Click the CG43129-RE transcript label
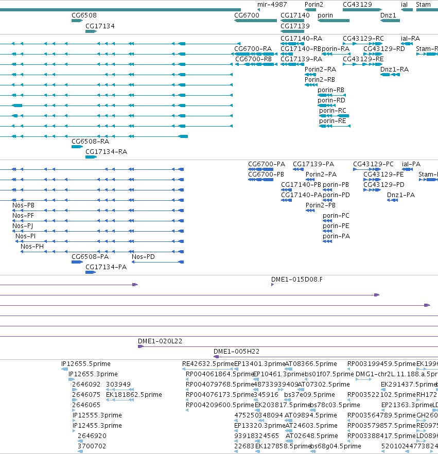Screen dimensions: 438x454 coord(363,59)
